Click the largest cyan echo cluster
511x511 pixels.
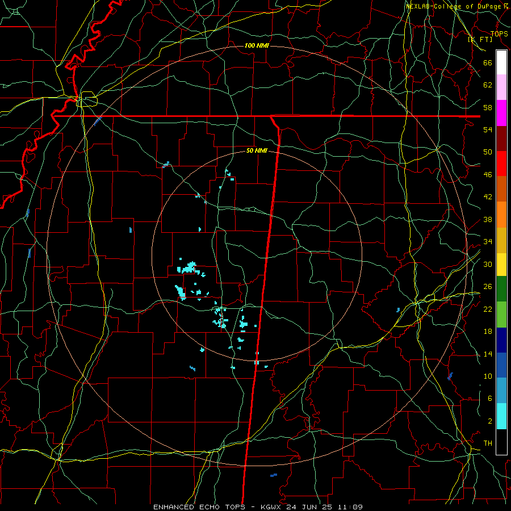(189, 268)
